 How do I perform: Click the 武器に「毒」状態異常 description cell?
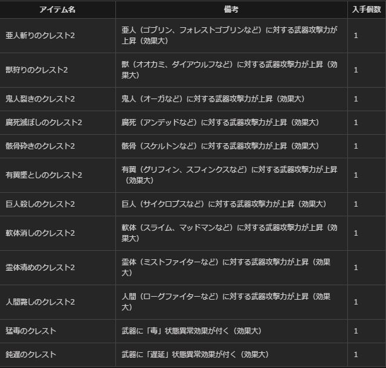point(231,331)
